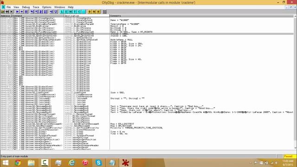Pause execution with the pause icon
Viewport: 297px width, 167px height.
click(26, 12)
